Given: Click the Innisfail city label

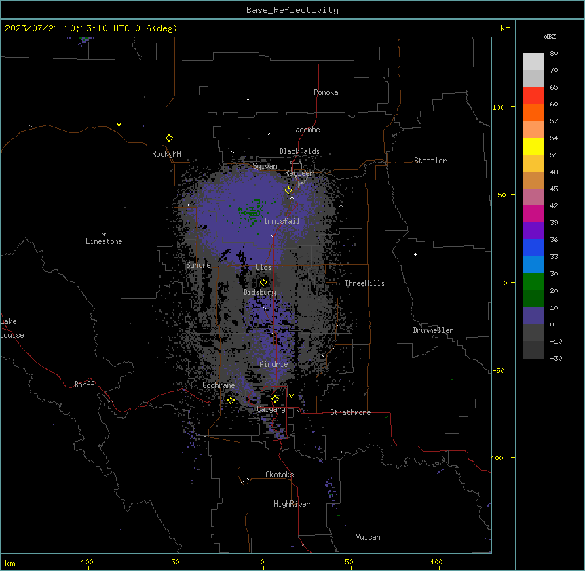Looking at the screenshot, I should (282, 221).
